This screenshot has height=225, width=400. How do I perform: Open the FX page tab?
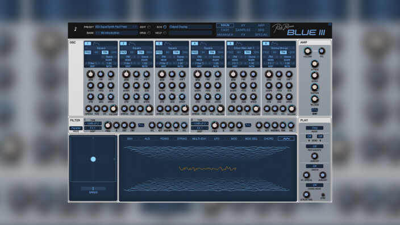tap(243, 35)
